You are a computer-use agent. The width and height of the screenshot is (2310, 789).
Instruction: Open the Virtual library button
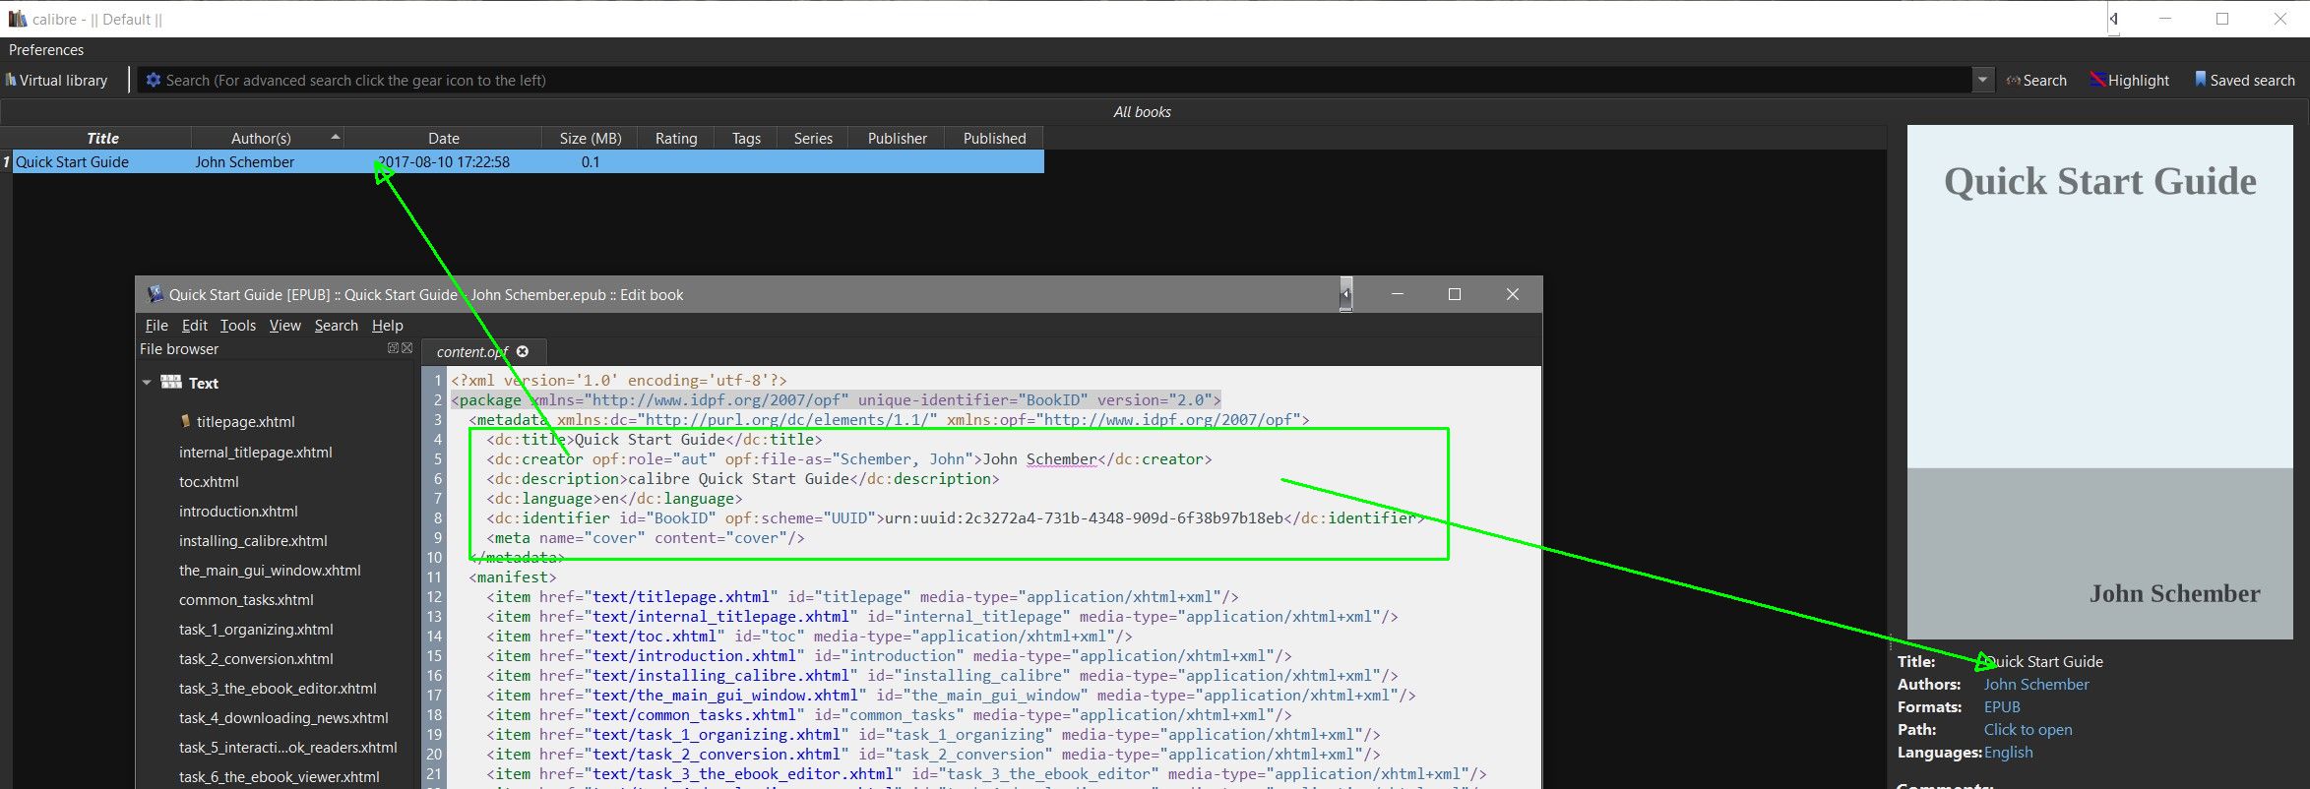click(56, 80)
